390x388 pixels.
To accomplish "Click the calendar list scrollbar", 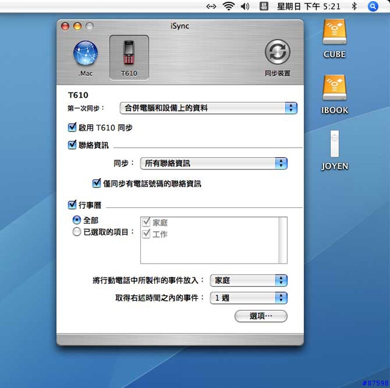I will click(x=283, y=240).
